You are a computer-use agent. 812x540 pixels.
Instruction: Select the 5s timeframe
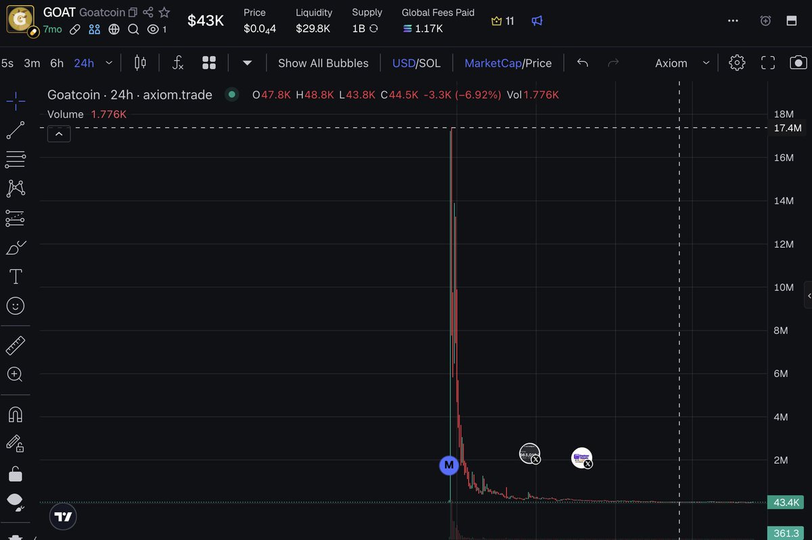click(x=7, y=63)
